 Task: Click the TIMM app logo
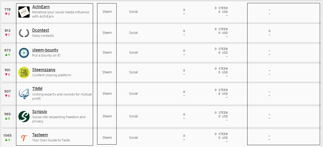pyautogui.click(x=24, y=94)
